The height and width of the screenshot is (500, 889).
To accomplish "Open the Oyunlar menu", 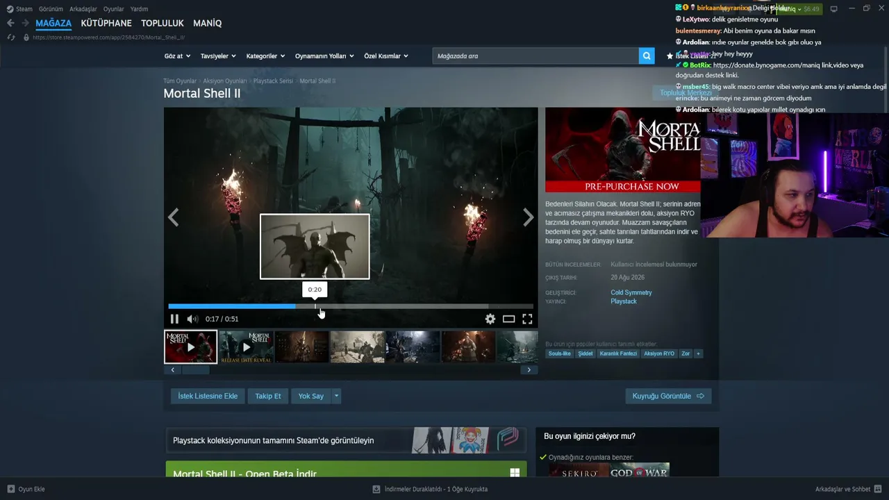I will 114,9.
